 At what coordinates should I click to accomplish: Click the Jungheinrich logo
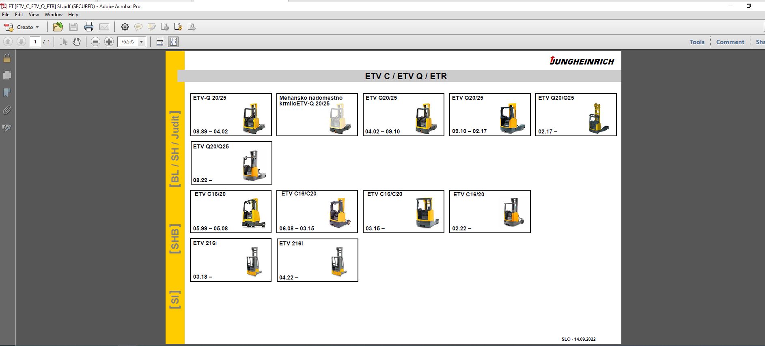pos(582,61)
